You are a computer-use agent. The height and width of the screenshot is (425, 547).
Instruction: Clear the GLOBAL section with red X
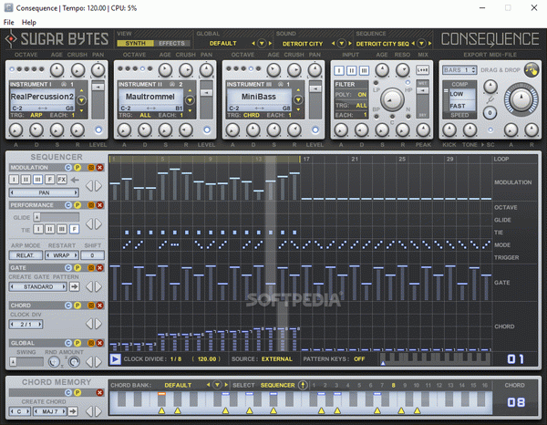point(99,343)
